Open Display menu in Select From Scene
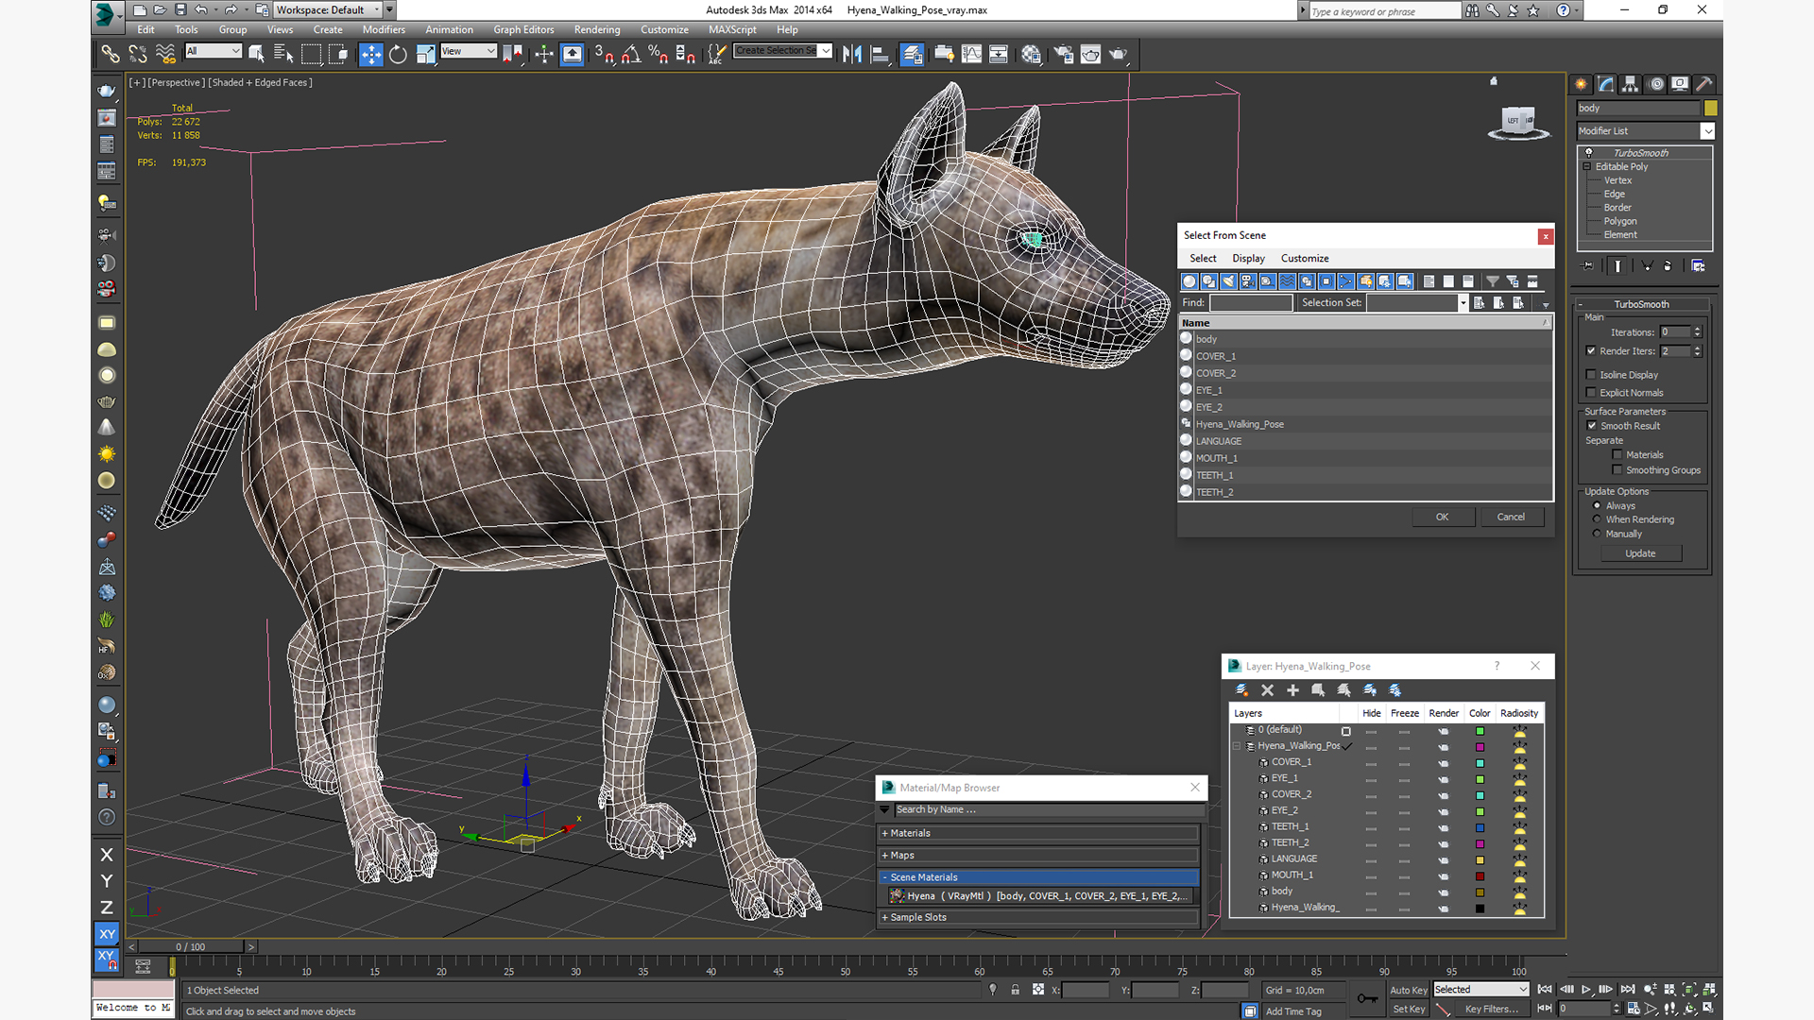 tap(1248, 259)
